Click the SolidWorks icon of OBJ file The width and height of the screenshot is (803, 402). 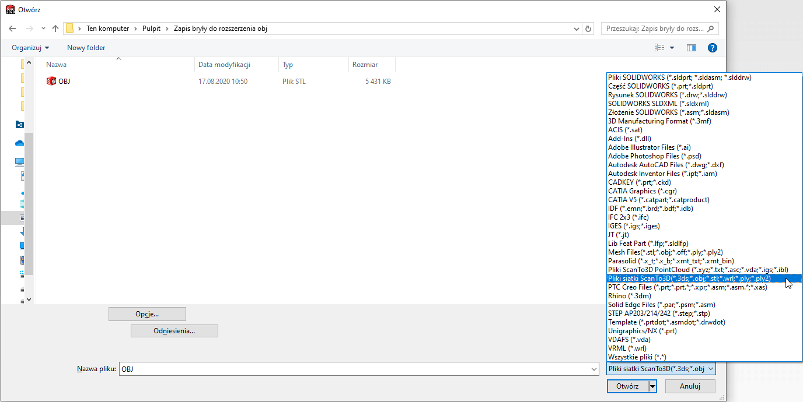point(51,82)
